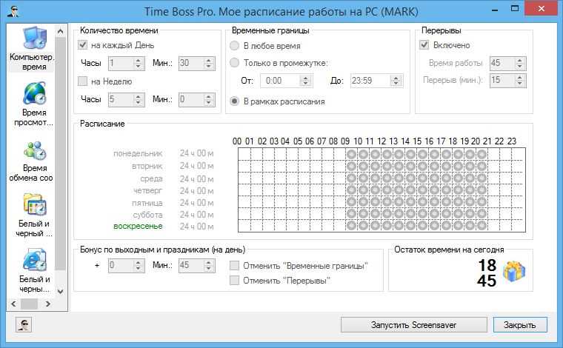Open the Белый и черный folder list icon

(35, 205)
